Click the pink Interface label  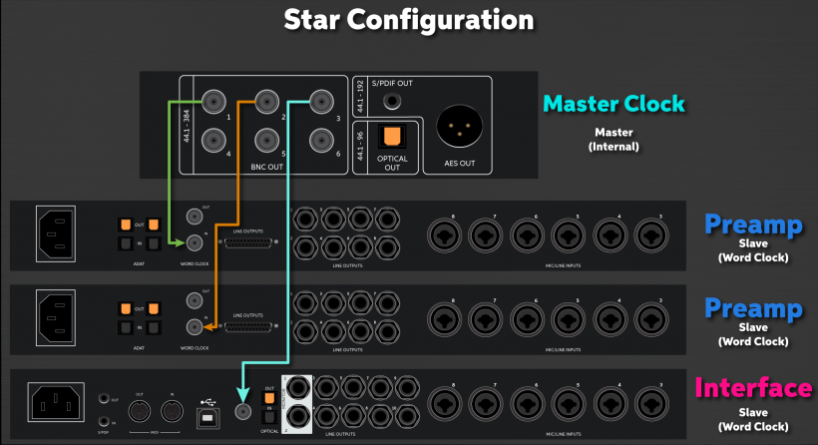click(x=753, y=388)
